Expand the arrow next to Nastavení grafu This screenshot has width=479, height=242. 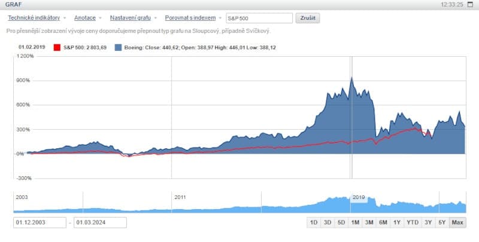click(156, 18)
